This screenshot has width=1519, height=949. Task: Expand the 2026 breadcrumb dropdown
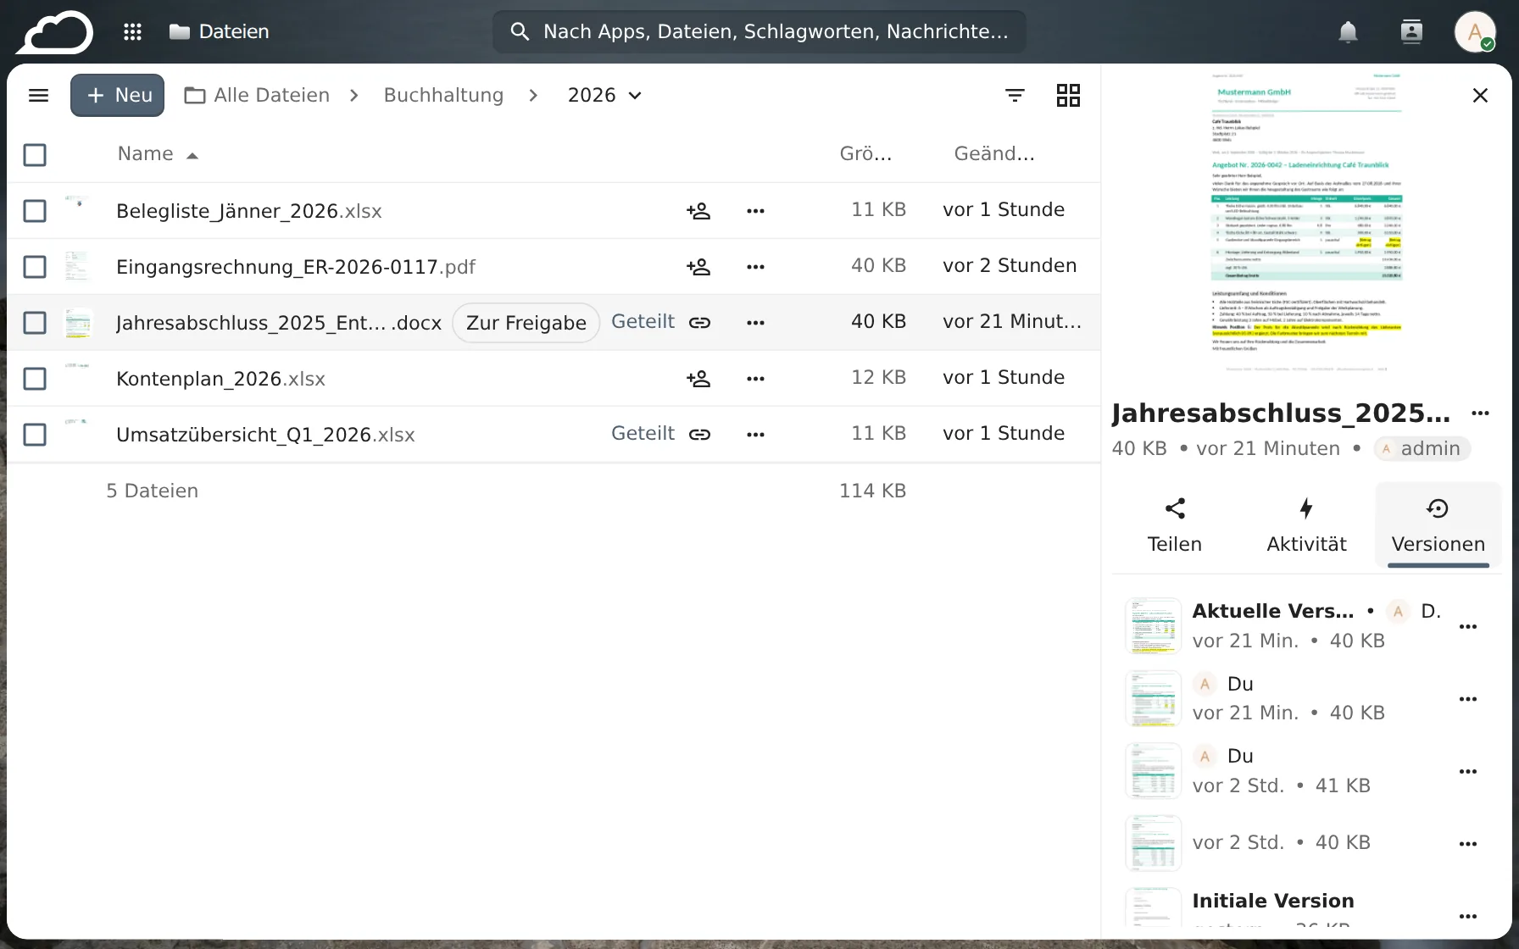click(x=604, y=95)
